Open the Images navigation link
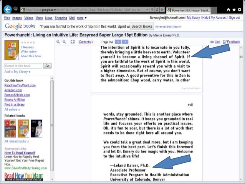 pos(17,18)
